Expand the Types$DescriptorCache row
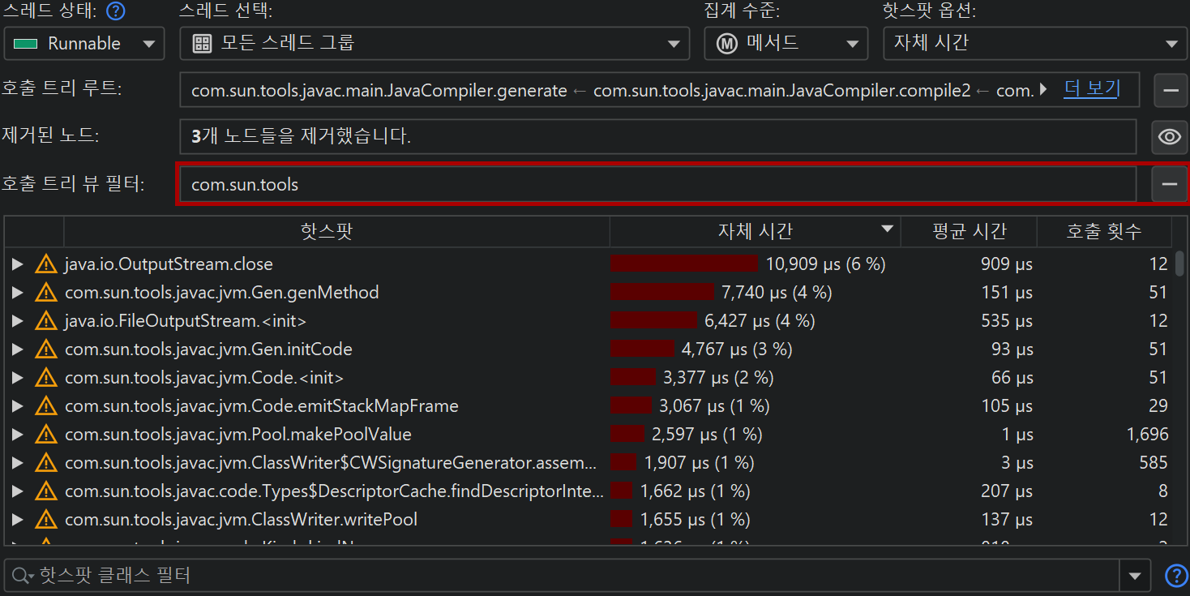The width and height of the screenshot is (1190, 596). 17,491
